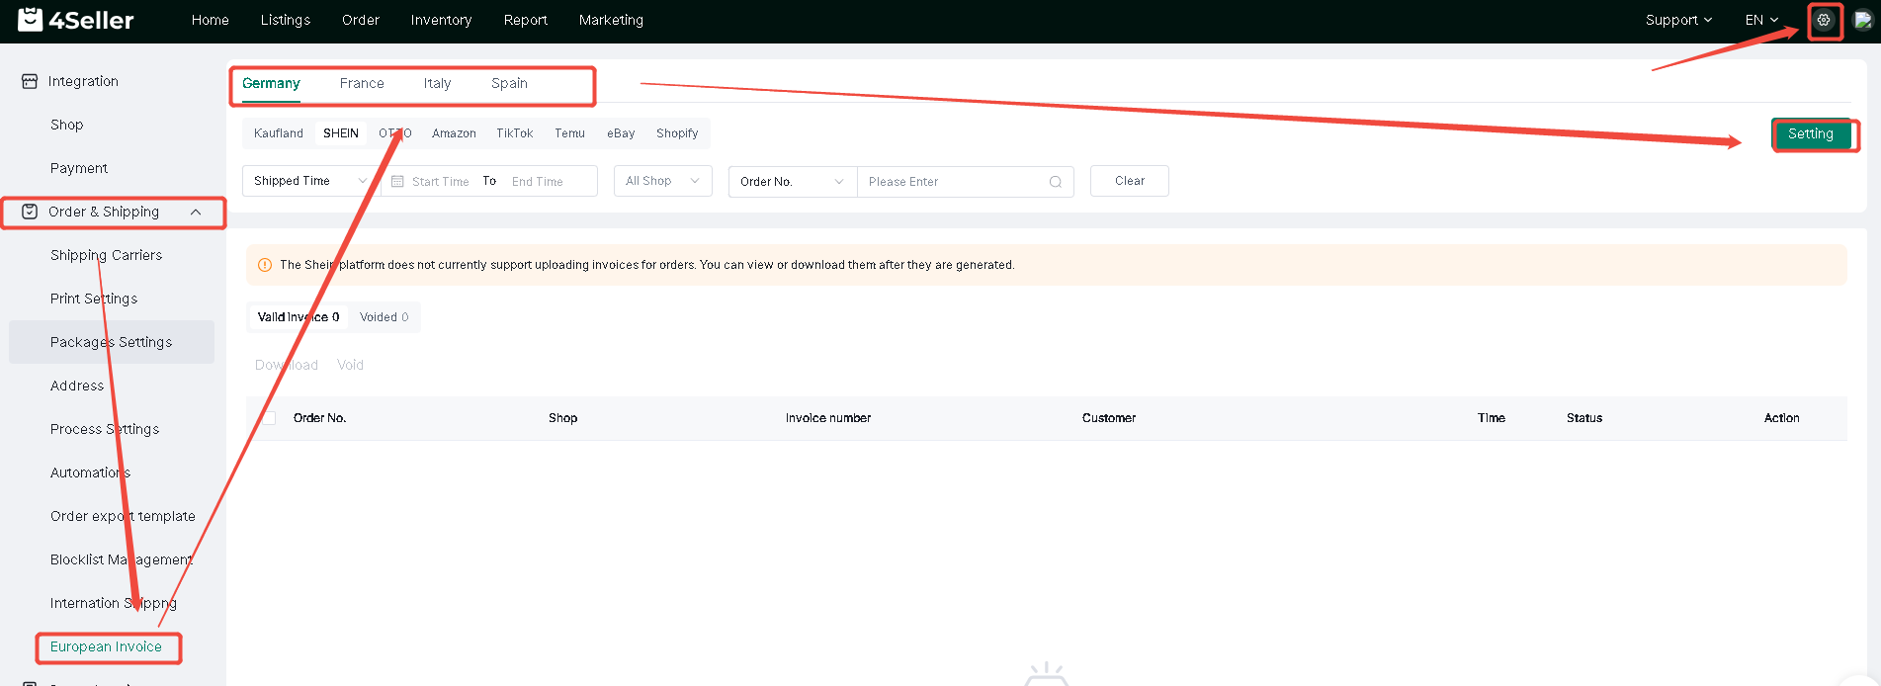Select the Amazon platform tab
The image size is (1881, 686).
[x=454, y=133]
